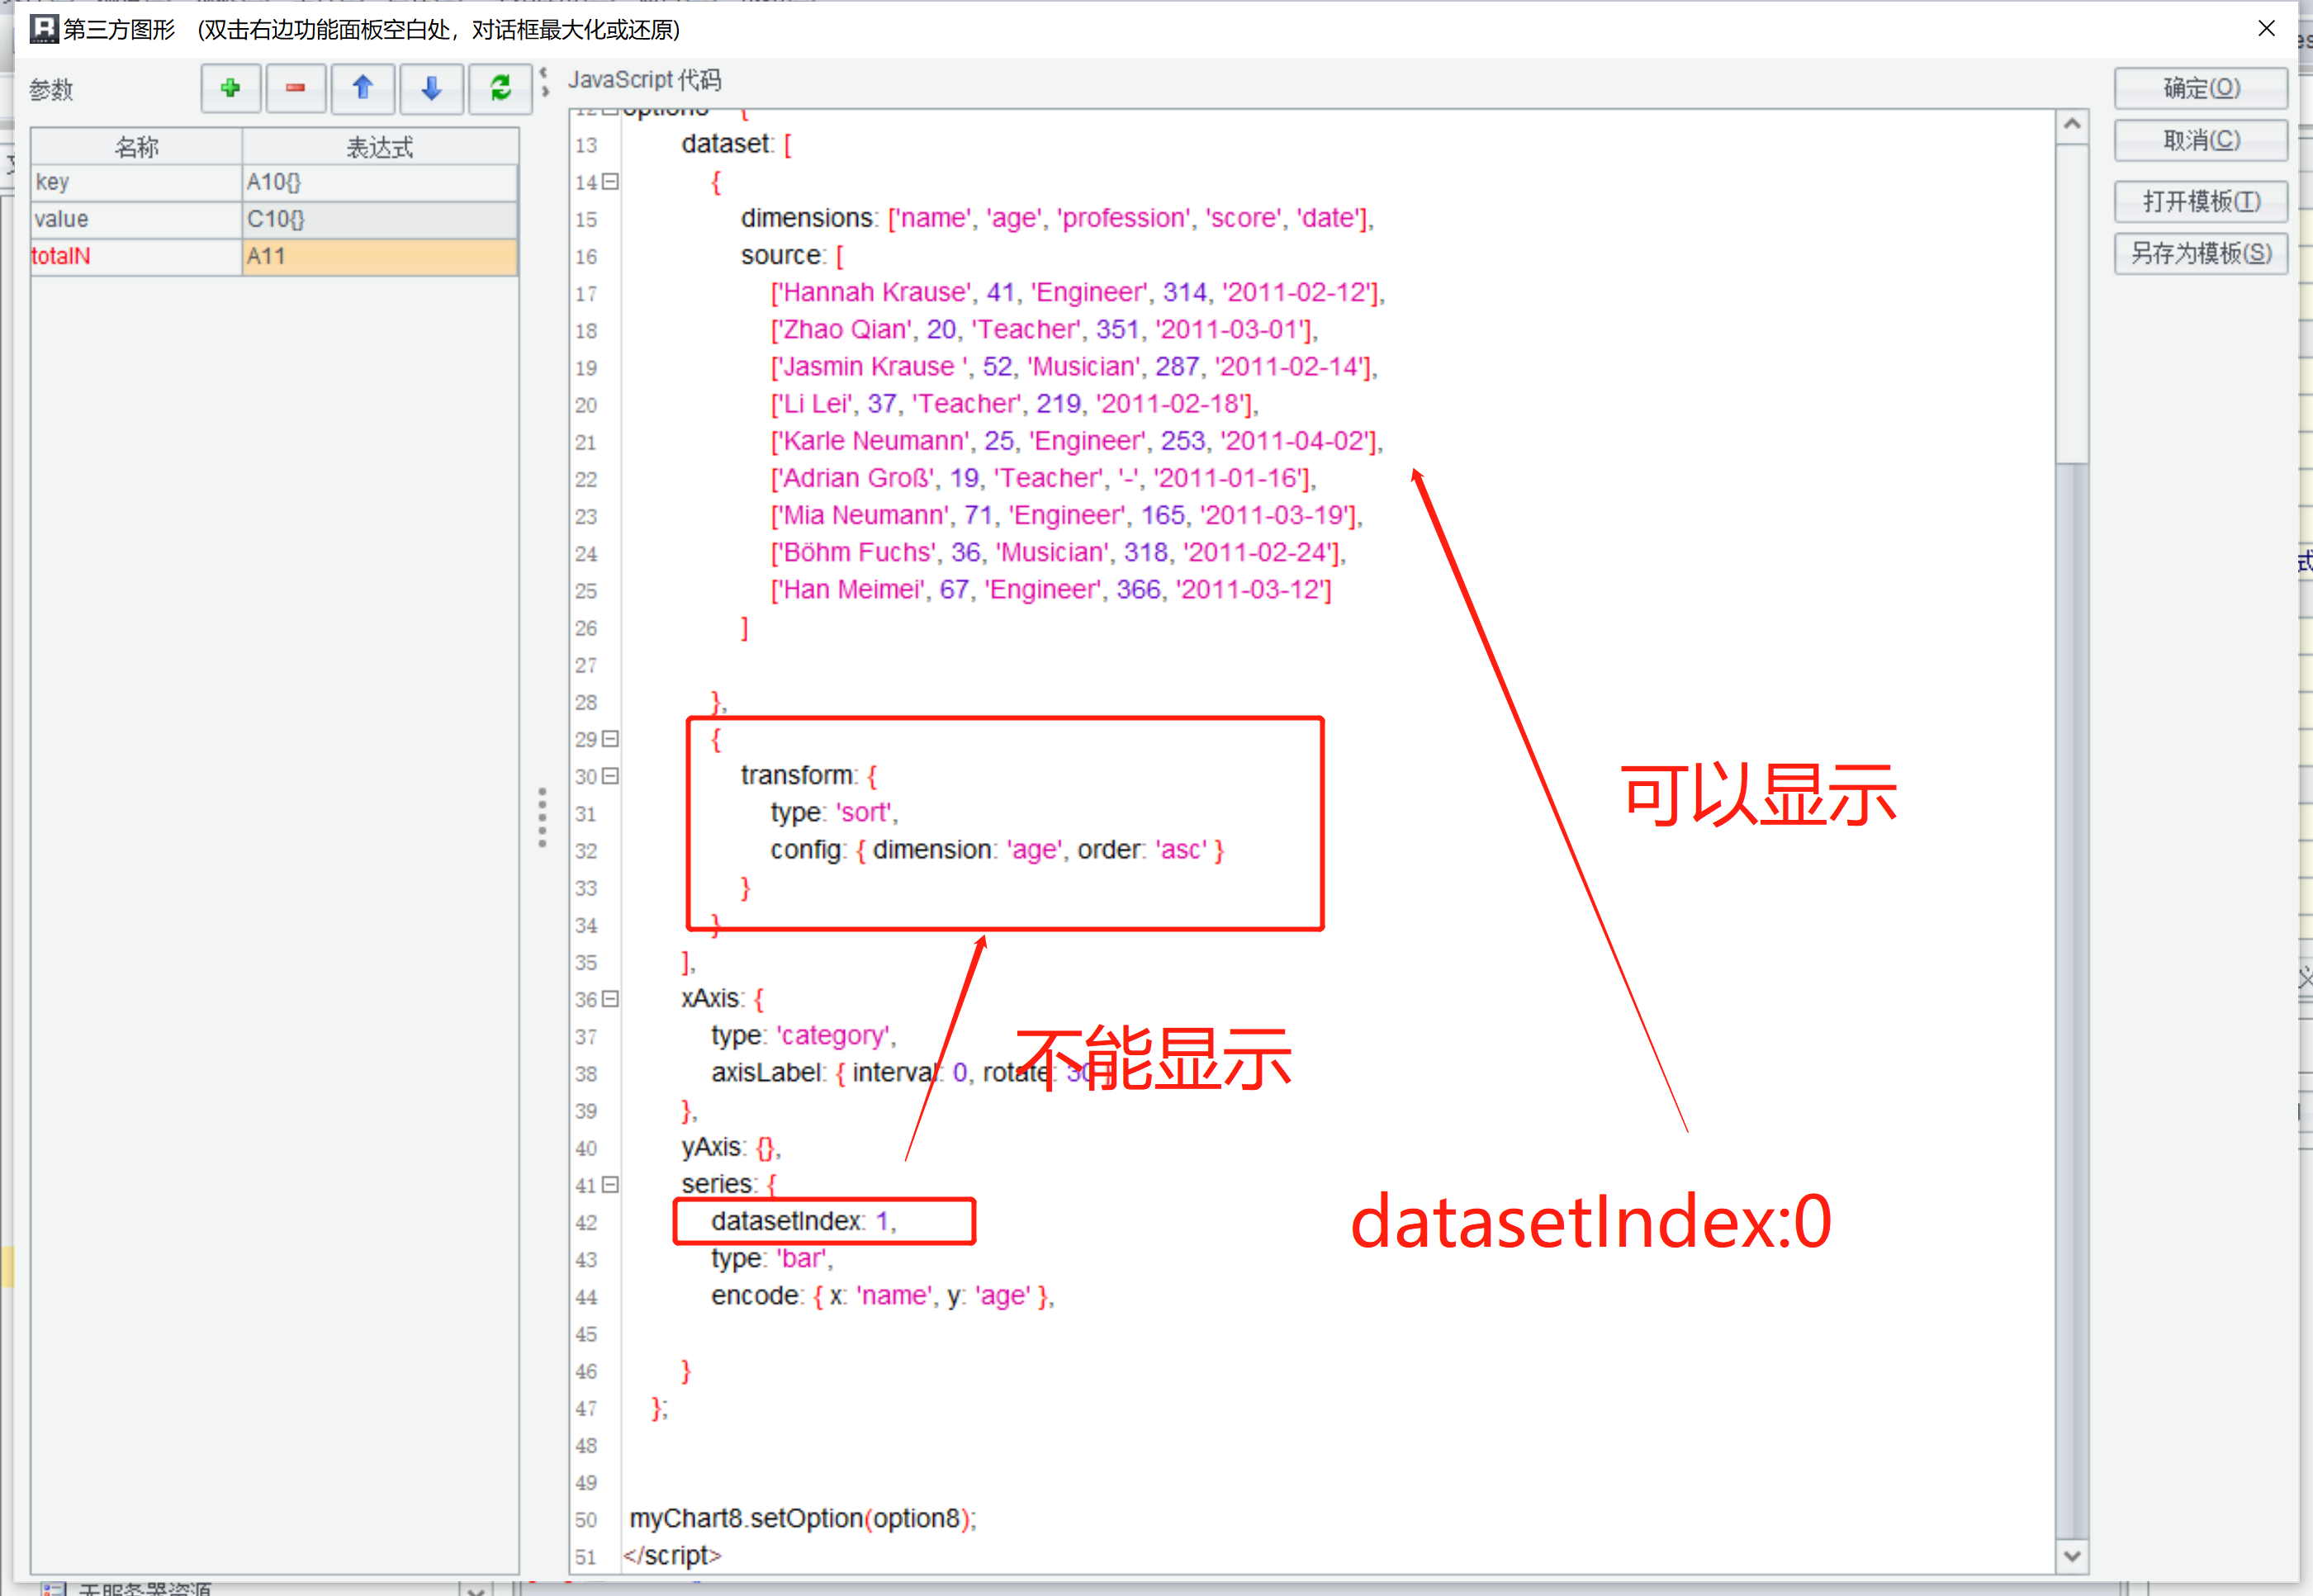This screenshot has height=1596, width=2313.
Task: Open template with 打开模板(T) button
Action: 2200,202
